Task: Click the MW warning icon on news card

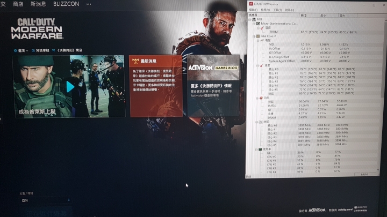Action: [x=135, y=61]
